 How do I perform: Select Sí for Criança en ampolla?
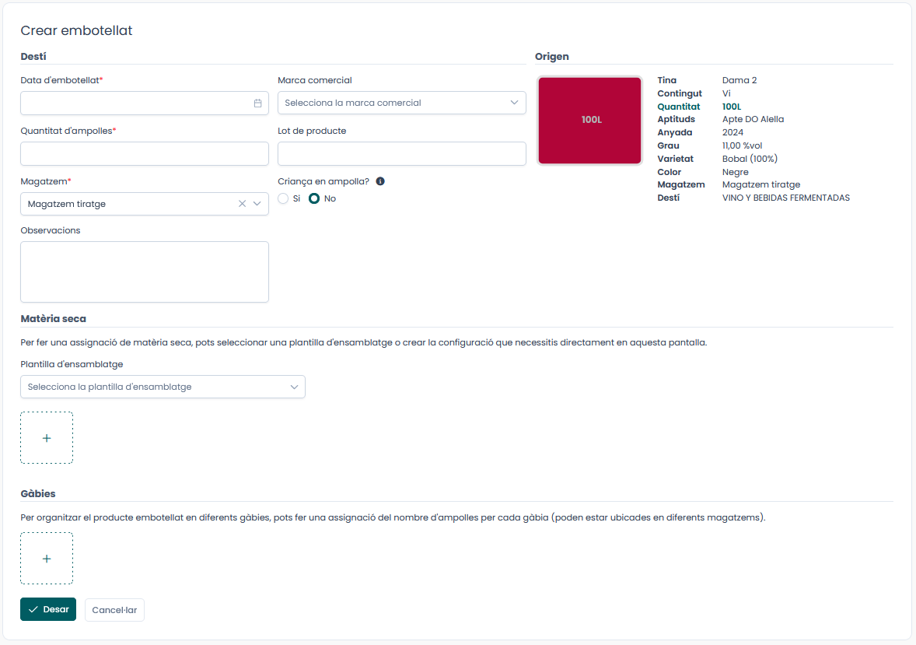[283, 198]
